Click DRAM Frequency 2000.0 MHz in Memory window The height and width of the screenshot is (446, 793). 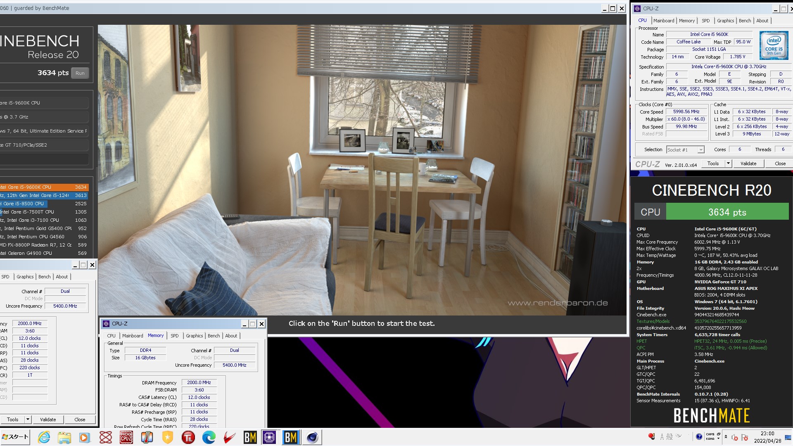click(x=199, y=383)
